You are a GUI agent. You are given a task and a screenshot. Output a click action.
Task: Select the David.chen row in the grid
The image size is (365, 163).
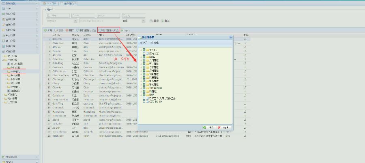pyautogui.click(x=147, y=95)
